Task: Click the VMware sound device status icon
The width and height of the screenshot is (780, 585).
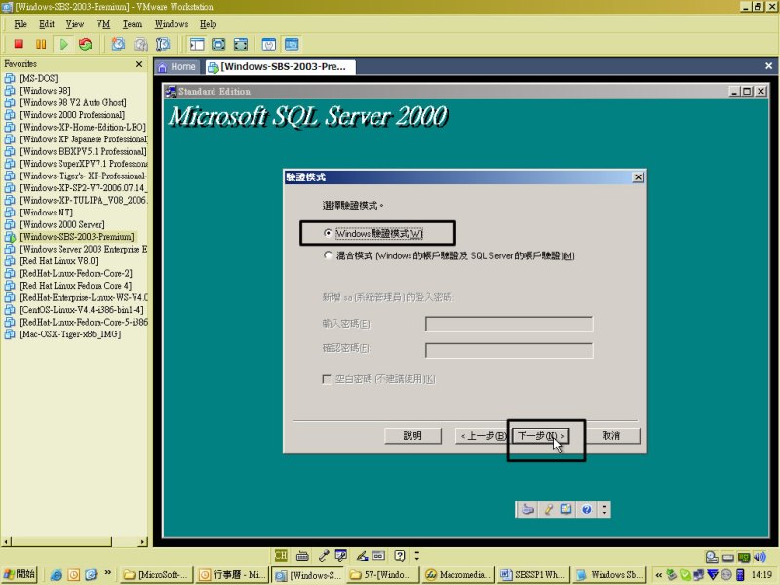Action: coord(760,557)
